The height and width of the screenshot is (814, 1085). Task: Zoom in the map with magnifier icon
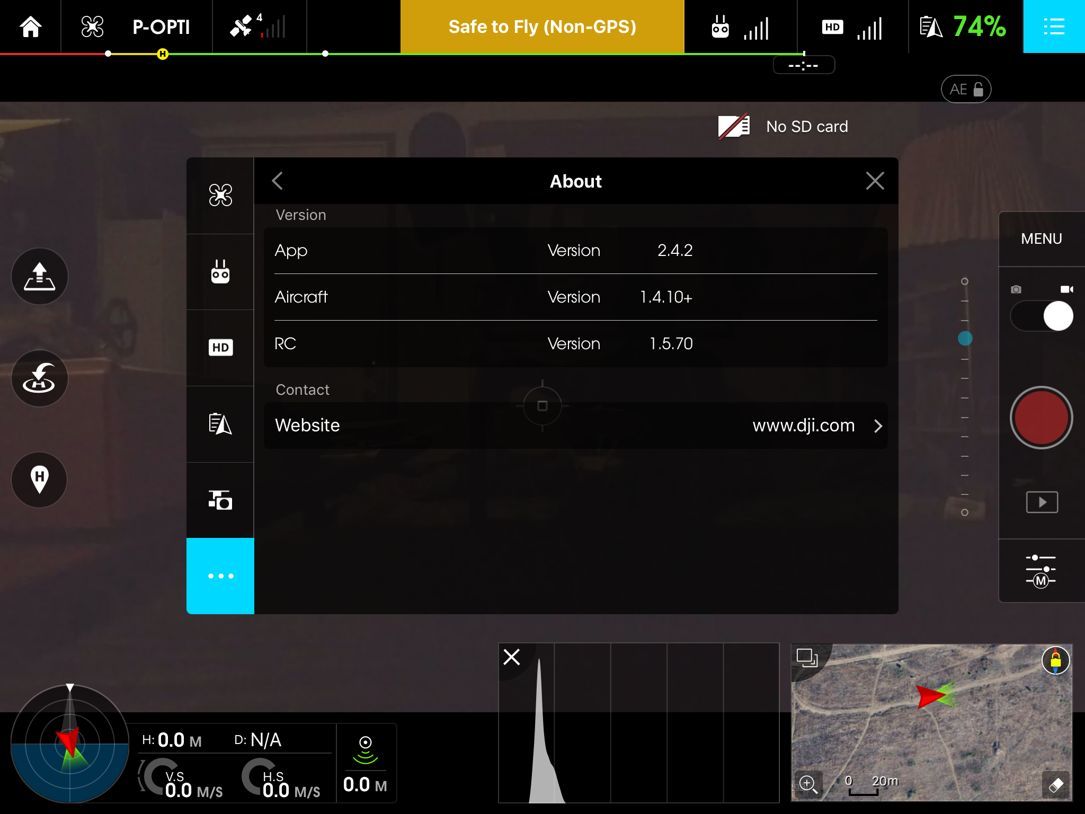click(808, 784)
